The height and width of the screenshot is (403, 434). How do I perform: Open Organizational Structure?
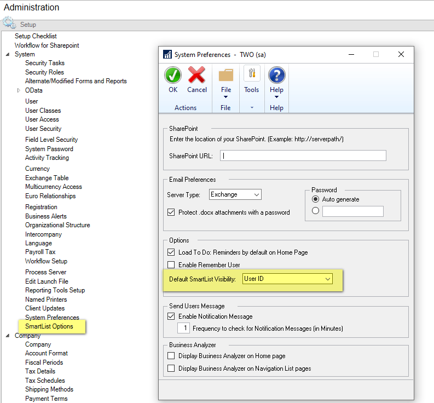[57, 225]
